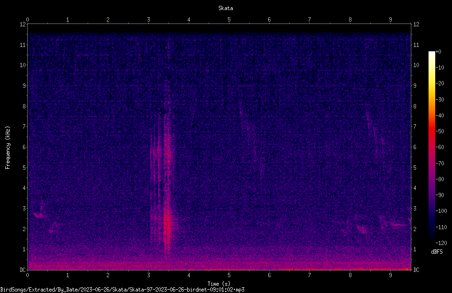
Task: Click the "-120" value on the color scale
Action: 441,243
